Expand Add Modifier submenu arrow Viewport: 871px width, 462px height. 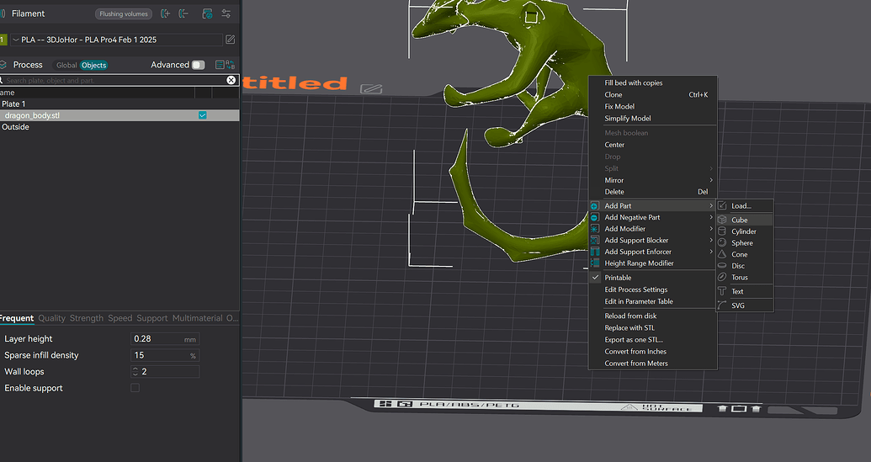point(711,229)
